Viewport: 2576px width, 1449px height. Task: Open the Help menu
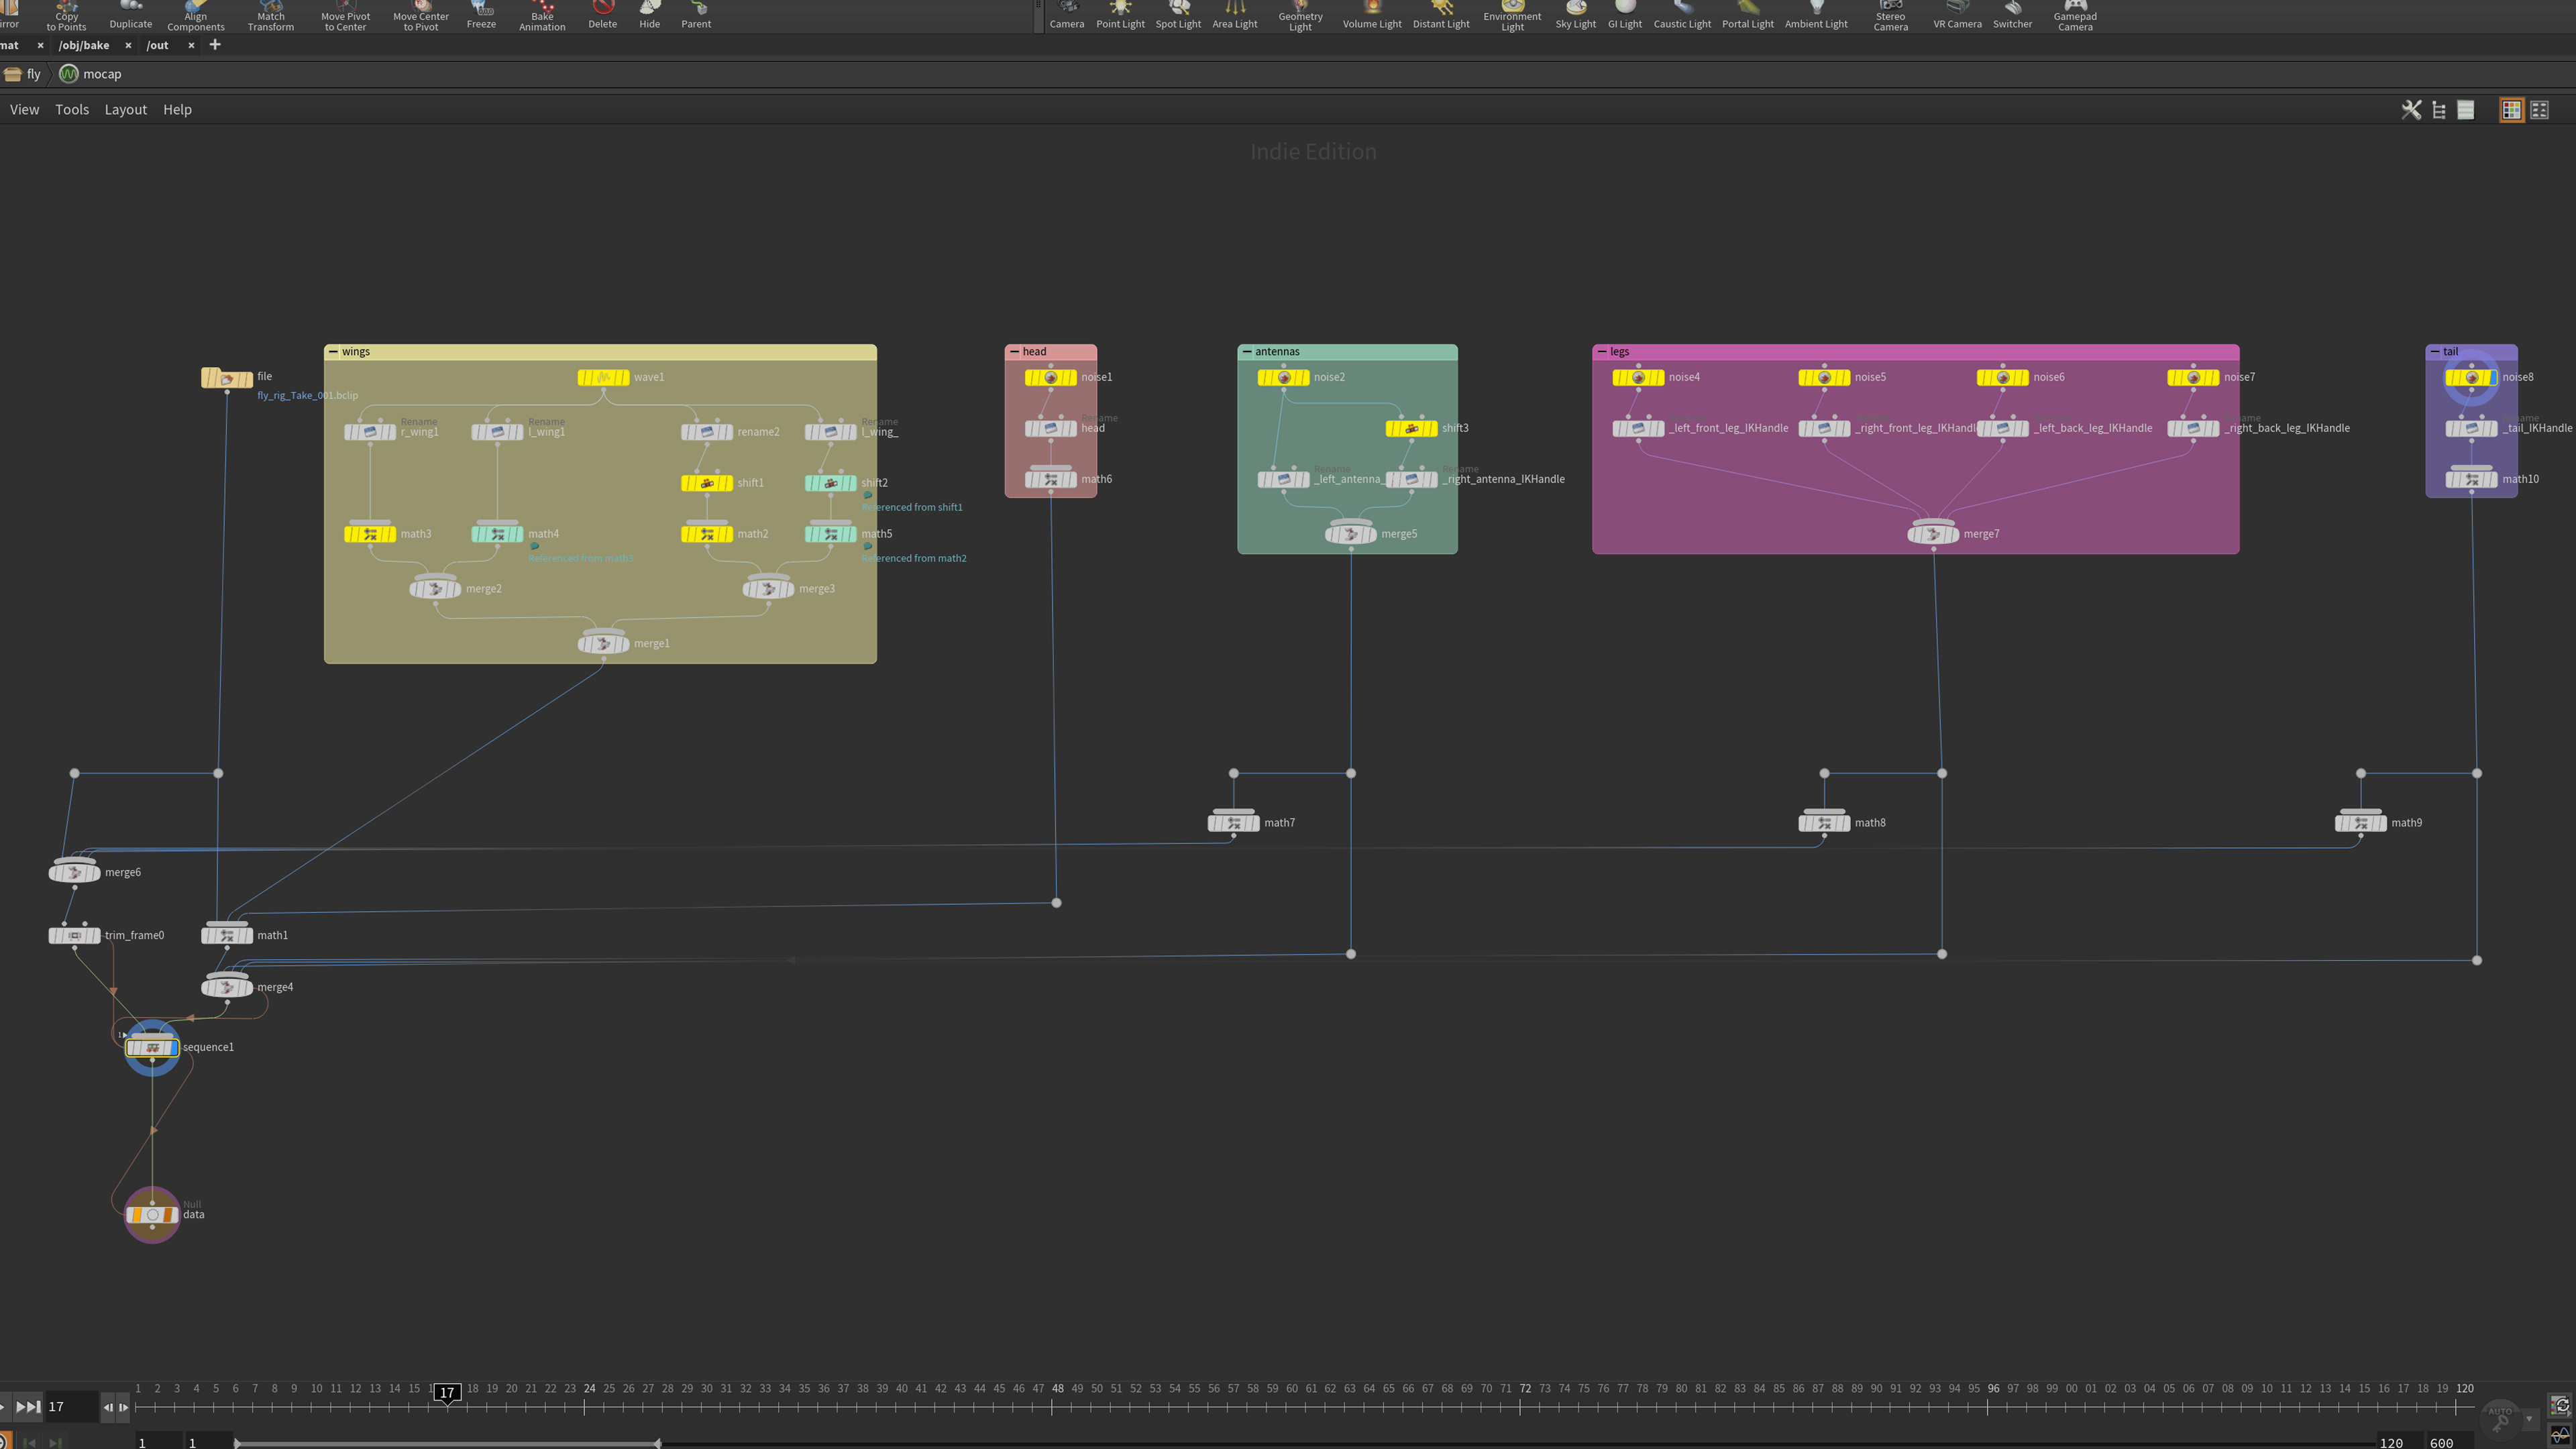tap(177, 110)
